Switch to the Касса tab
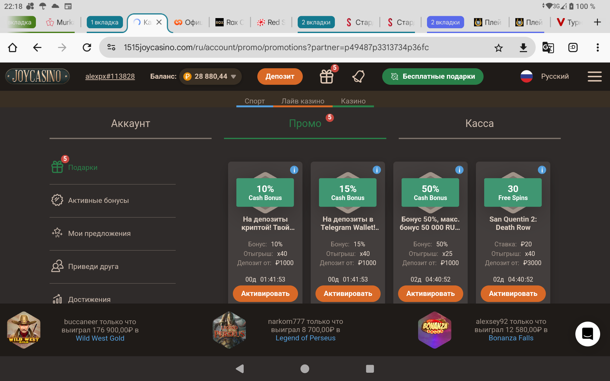 479,124
